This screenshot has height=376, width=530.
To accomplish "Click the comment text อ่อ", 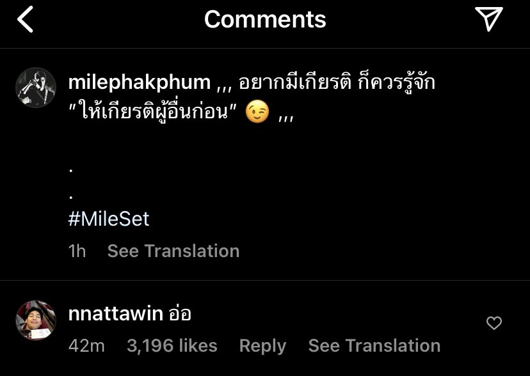I will coord(180,313).
